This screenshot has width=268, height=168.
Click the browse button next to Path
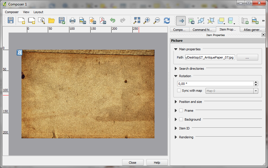click(247, 57)
